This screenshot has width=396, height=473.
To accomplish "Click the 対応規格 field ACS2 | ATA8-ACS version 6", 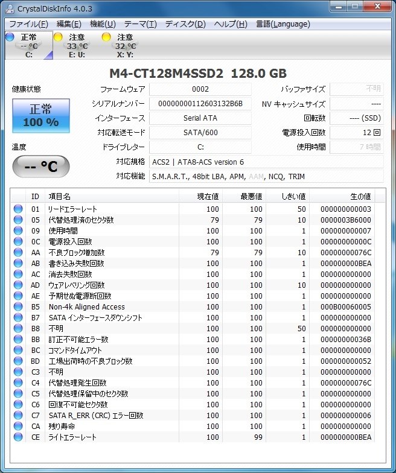I will pos(267,162).
